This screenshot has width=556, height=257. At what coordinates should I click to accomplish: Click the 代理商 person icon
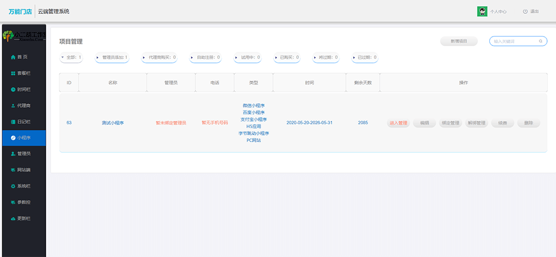click(x=13, y=105)
